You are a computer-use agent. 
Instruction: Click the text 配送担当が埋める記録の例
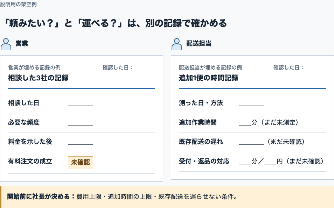click(210, 67)
